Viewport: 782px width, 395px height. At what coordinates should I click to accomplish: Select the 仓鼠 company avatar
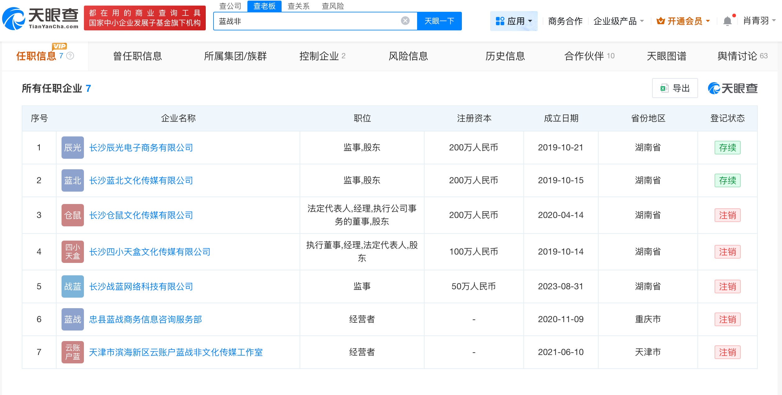click(x=72, y=215)
